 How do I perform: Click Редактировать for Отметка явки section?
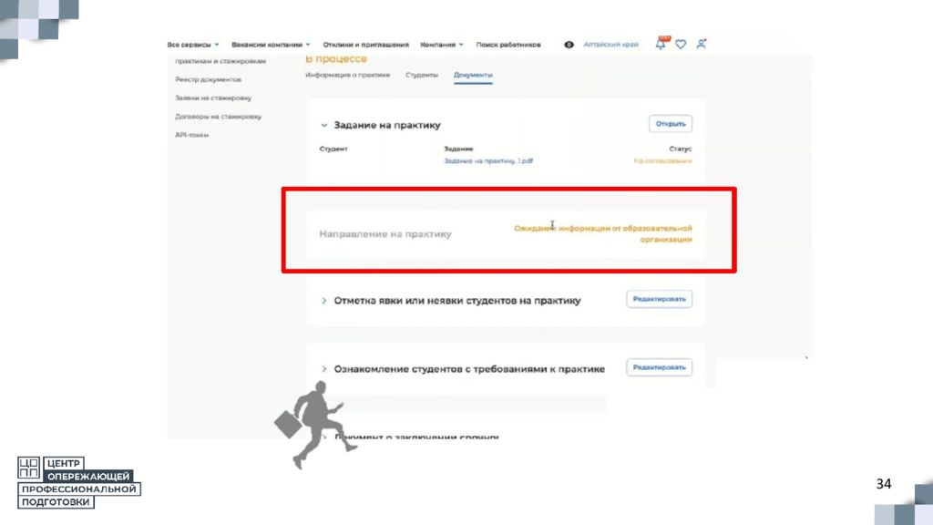pyautogui.click(x=660, y=299)
